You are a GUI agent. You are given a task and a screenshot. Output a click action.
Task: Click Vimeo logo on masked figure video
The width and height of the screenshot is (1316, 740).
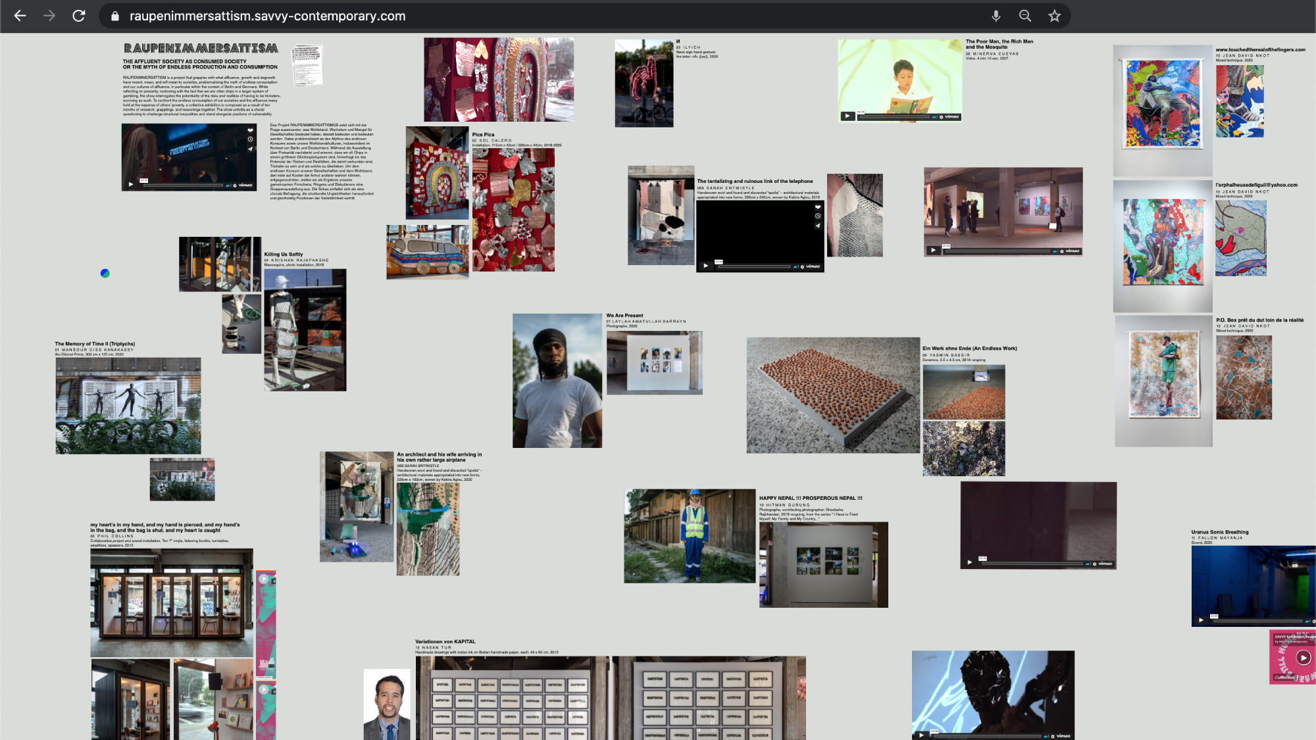tap(1063, 736)
